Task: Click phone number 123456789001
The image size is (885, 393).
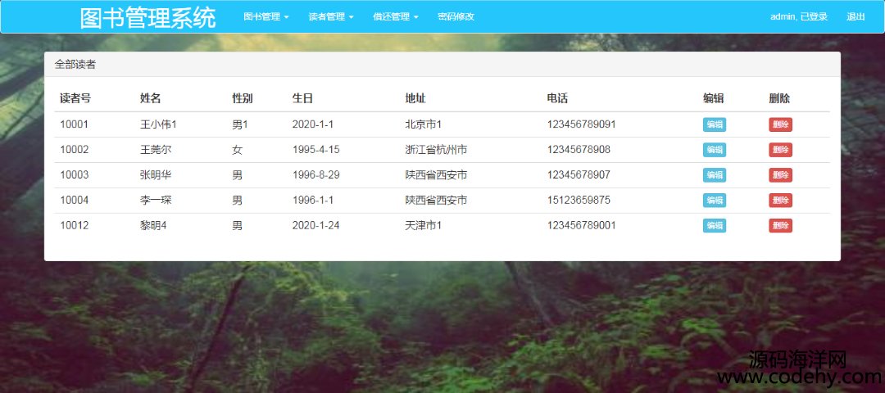Action: pyautogui.click(x=581, y=225)
